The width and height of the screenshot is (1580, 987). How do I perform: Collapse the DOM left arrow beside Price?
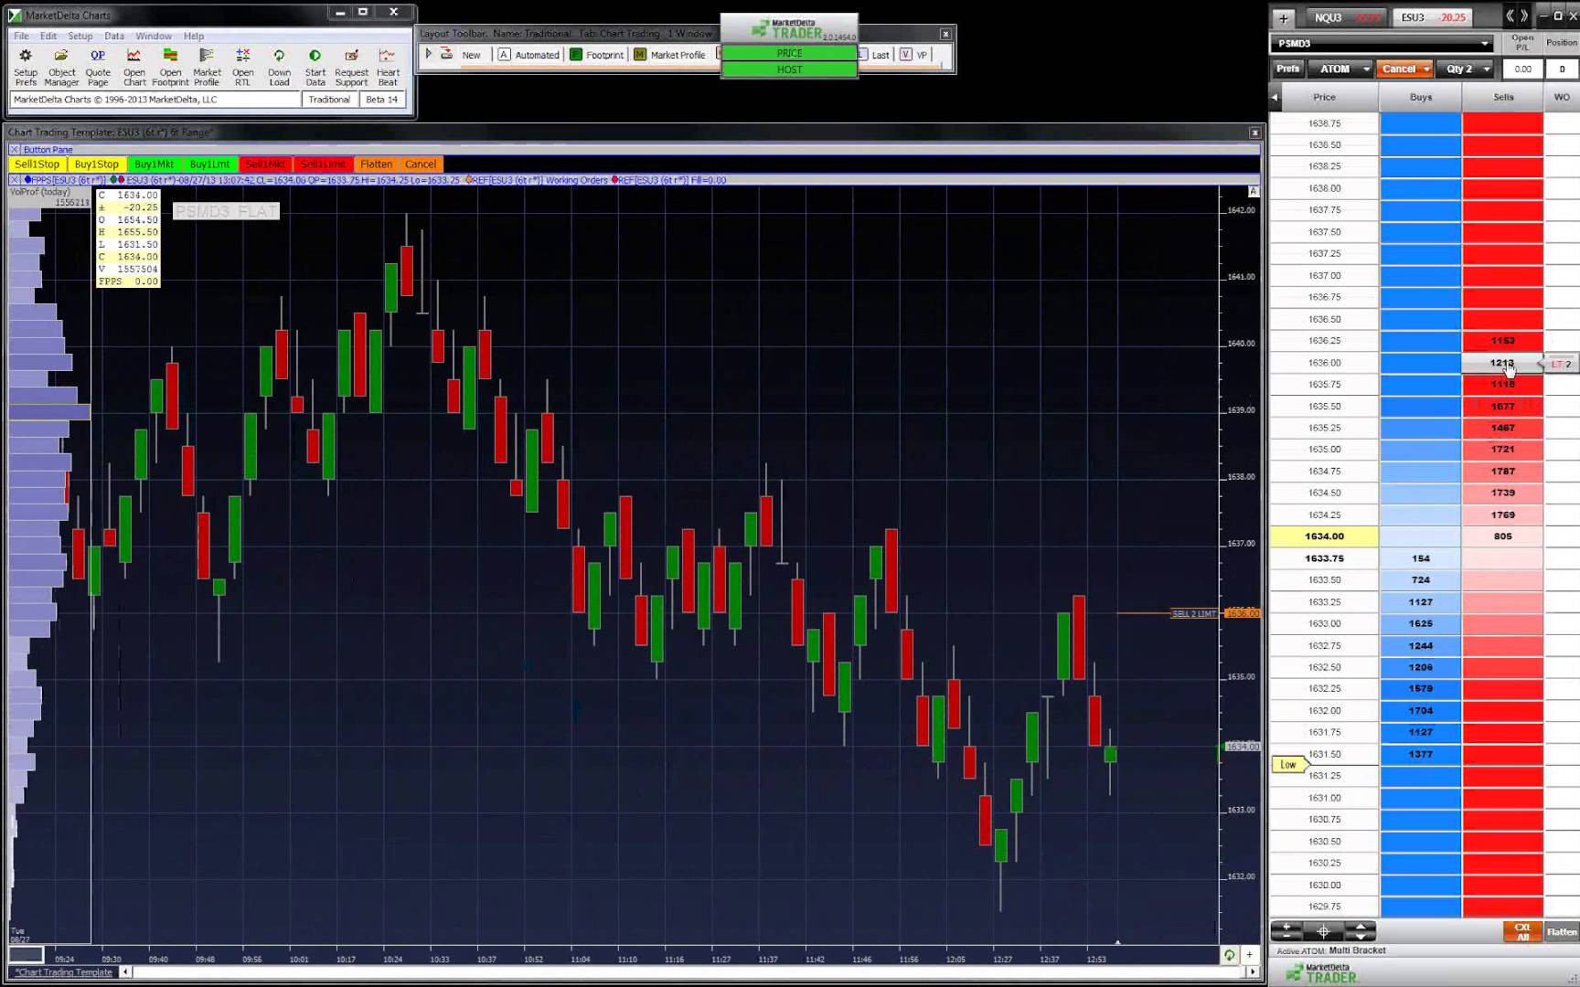pos(1275,97)
